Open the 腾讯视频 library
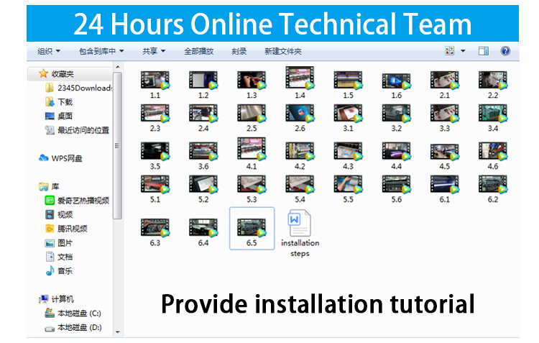 [72, 229]
